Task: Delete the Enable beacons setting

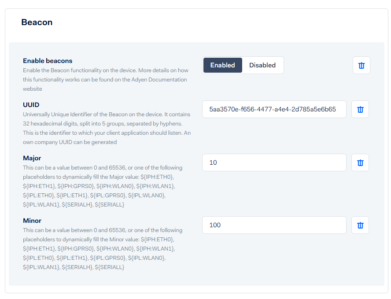Action: [x=361, y=65]
